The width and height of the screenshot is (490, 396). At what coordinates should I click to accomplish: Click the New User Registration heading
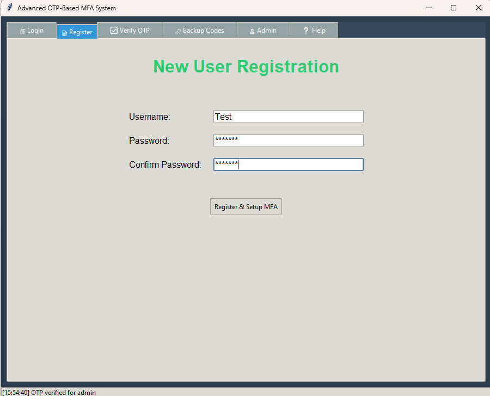[x=246, y=66]
